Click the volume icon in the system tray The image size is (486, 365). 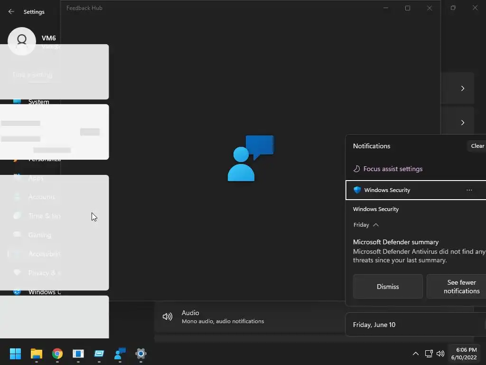440,354
